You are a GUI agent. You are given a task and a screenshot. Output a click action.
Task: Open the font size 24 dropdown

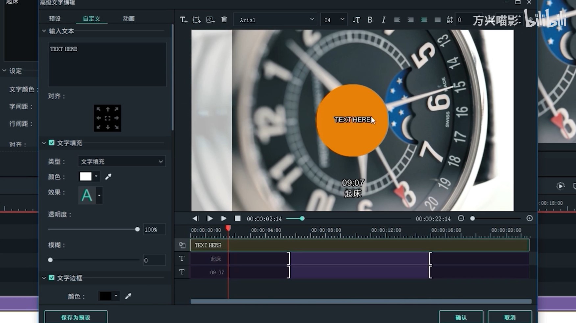tap(333, 20)
